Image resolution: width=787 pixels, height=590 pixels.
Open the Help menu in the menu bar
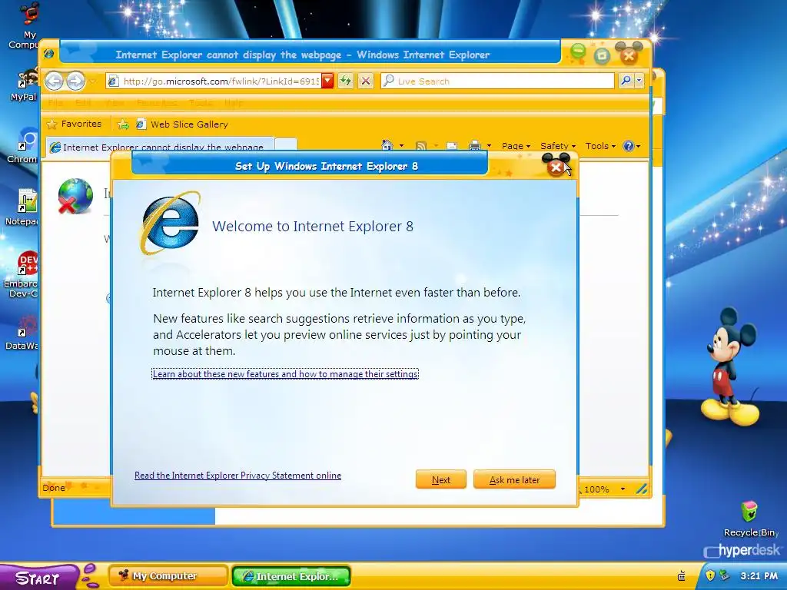(x=234, y=103)
